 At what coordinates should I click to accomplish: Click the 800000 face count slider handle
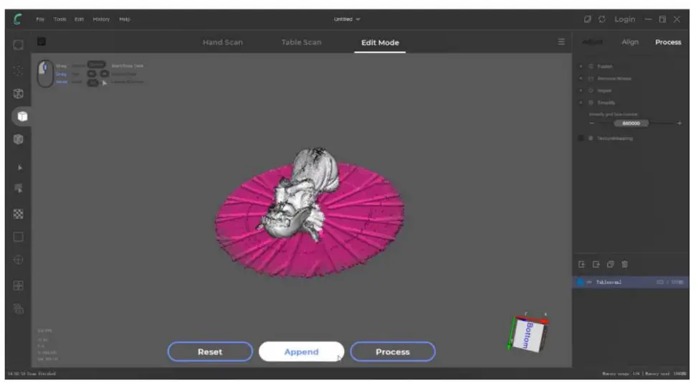pyautogui.click(x=631, y=123)
